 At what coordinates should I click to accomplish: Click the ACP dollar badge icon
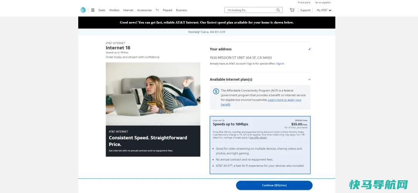click(x=216, y=91)
